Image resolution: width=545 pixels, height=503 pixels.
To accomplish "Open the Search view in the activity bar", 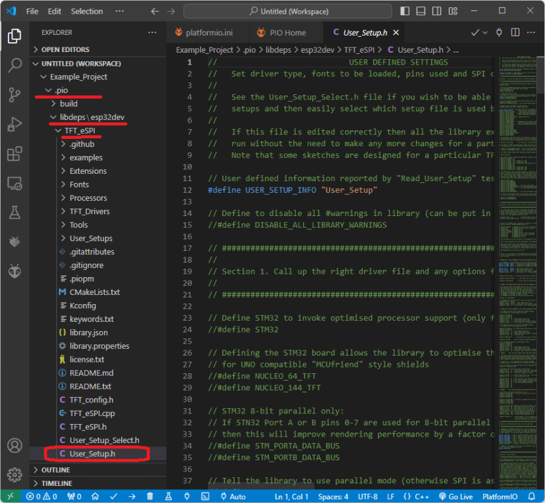I will pos(14,66).
